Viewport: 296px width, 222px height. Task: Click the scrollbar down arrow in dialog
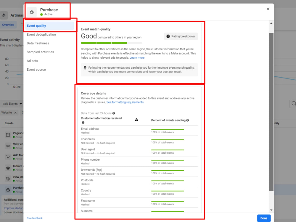pyautogui.click(x=271, y=210)
